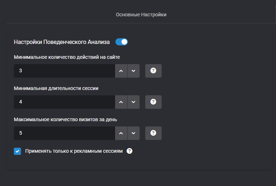Click the Настройки Поведенческого Анализа heading

[62, 42]
